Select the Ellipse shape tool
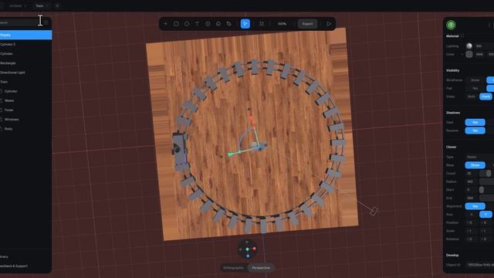 [x=187, y=24]
